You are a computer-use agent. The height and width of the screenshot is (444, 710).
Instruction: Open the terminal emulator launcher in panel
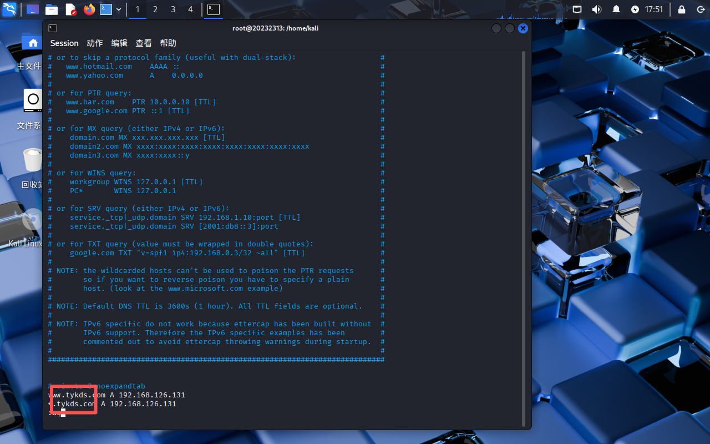[x=106, y=9]
